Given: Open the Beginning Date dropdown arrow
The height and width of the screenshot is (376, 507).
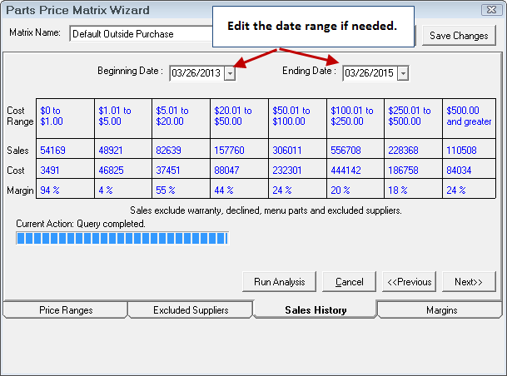Looking at the screenshot, I should [230, 73].
